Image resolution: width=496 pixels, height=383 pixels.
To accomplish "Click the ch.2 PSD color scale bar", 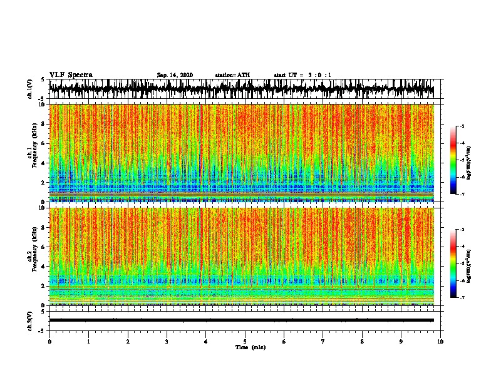I will tap(453, 263).
